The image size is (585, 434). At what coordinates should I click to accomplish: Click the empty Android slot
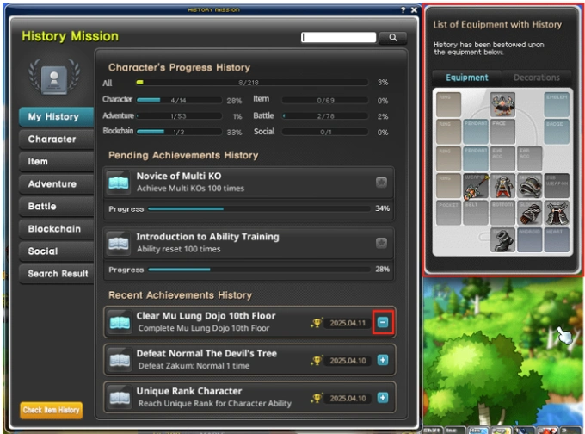point(529,239)
